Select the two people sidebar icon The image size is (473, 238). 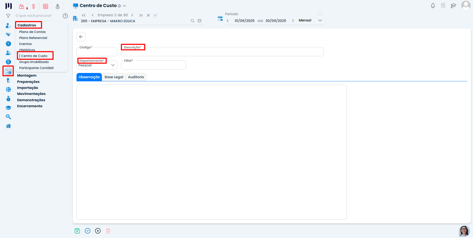[x=8, y=53]
